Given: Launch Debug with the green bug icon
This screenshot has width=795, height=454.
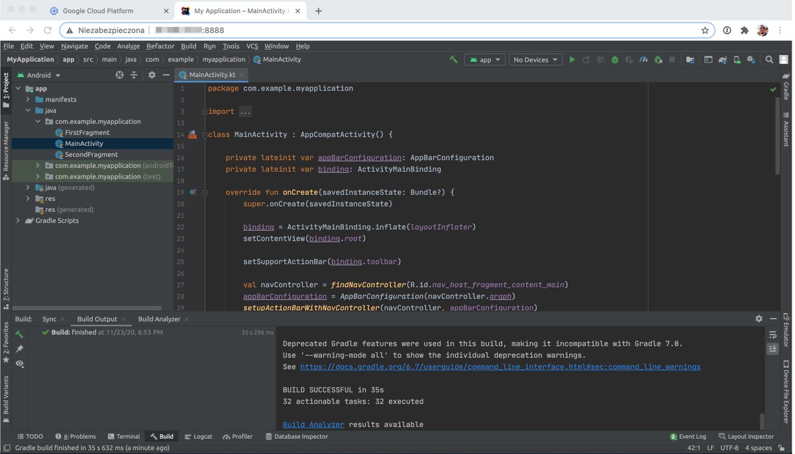Looking at the screenshot, I should point(615,59).
